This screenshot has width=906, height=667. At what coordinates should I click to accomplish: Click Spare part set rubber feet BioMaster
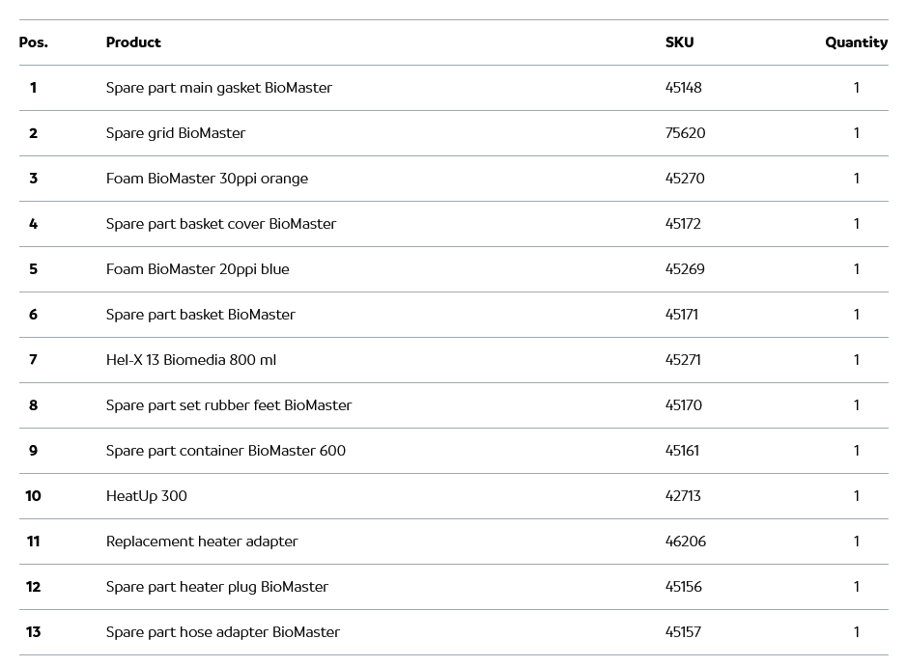228,405
